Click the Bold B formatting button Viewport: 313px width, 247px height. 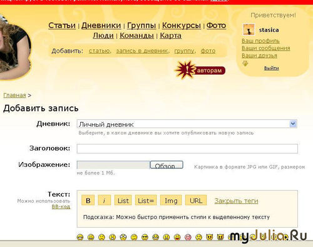(88, 200)
